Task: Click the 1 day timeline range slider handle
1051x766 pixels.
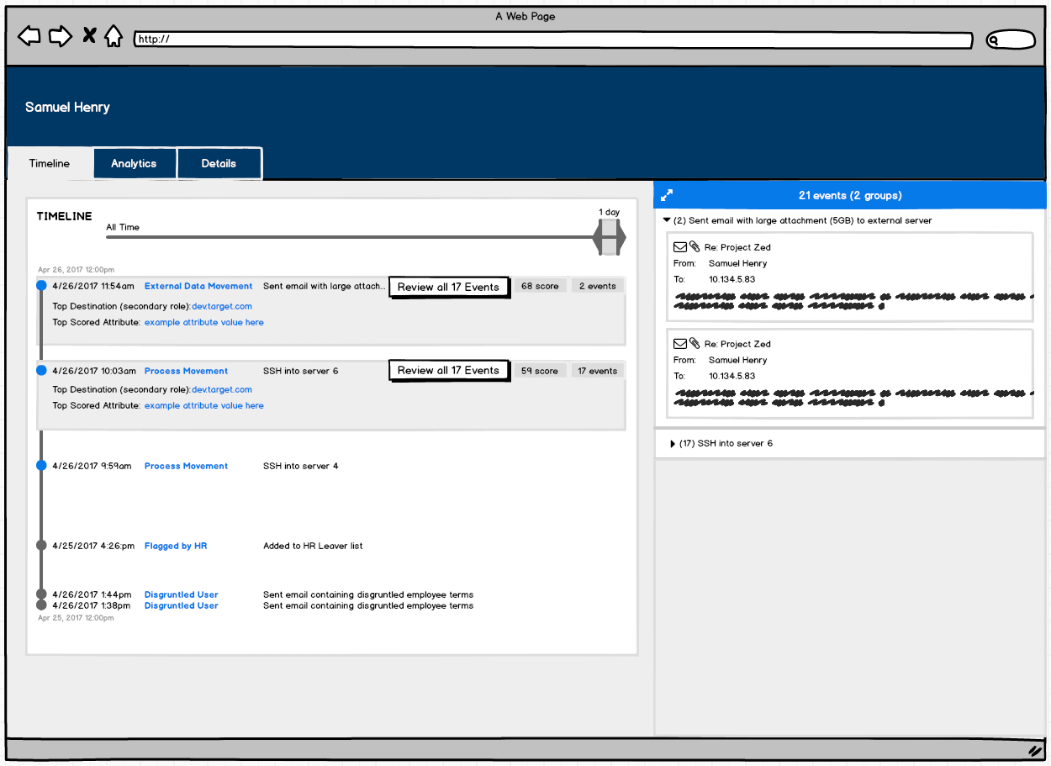Action: [x=610, y=237]
